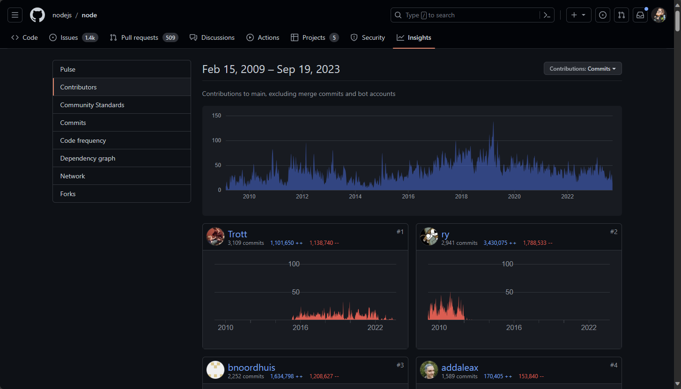Click into the Type / to search field
This screenshot has width=681, height=389.
(x=473, y=15)
